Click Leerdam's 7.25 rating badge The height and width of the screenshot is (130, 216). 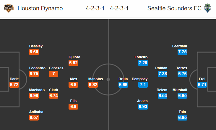tap(182, 52)
